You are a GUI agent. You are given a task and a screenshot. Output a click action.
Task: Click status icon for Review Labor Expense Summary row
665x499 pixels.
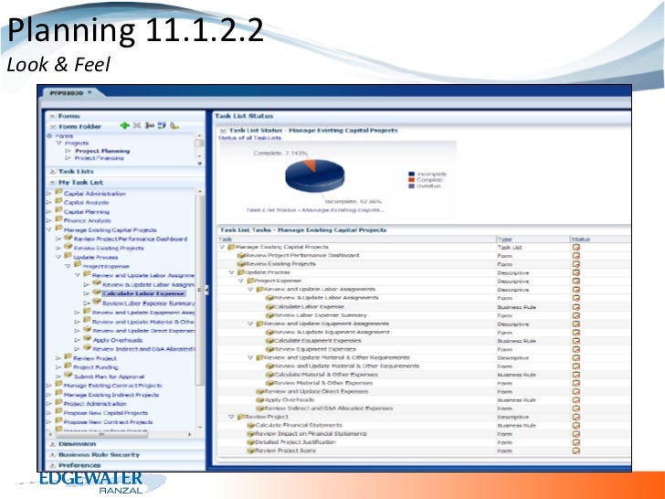(575, 315)
